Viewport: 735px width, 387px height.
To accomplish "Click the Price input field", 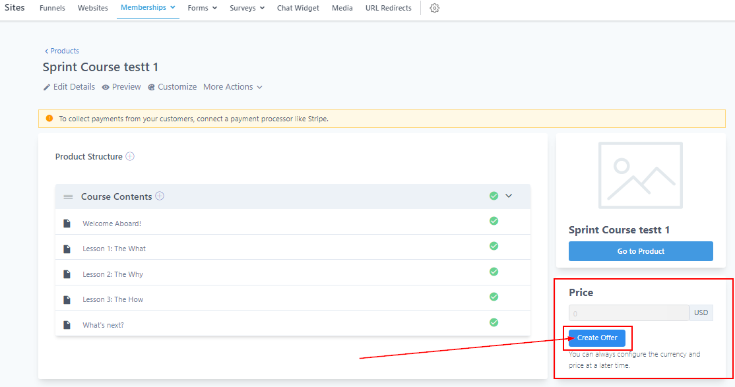I will [x=628, y=313].
